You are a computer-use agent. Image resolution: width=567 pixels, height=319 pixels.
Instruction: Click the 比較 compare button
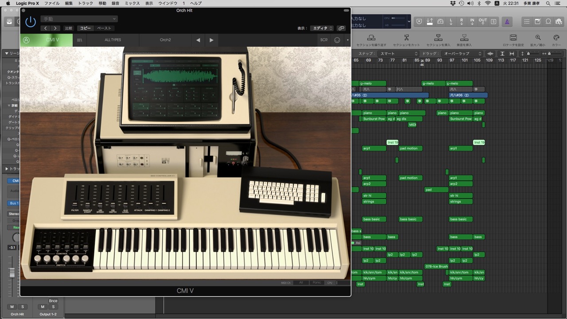69,28
